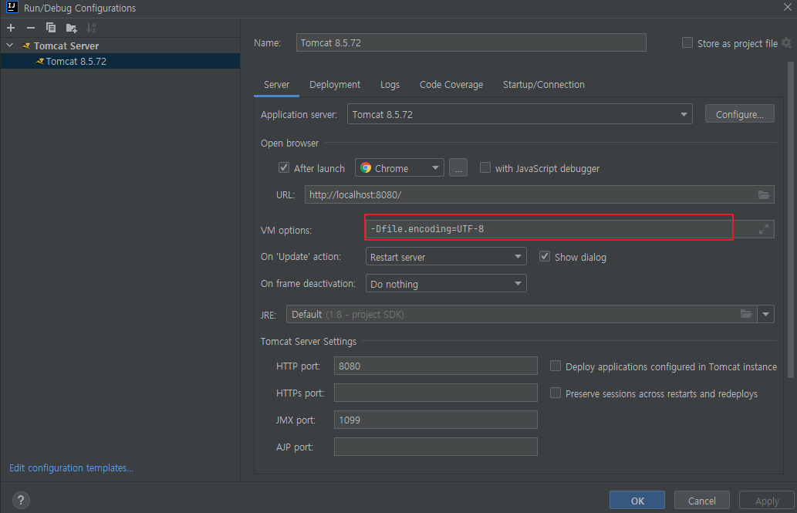Image resolution: width=797 pixels, height=513 pixels.
Task: Open the help question mark button
Action: coord(21,501)
